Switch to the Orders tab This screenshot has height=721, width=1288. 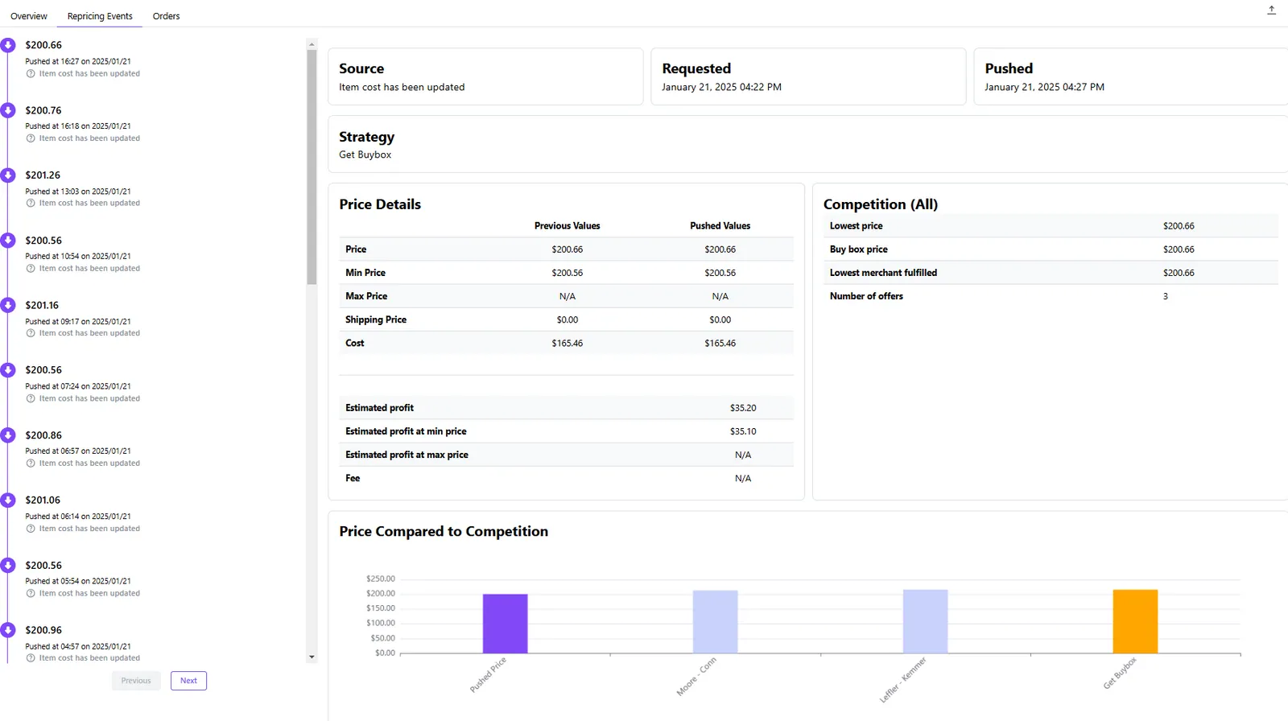click(166, 16)
